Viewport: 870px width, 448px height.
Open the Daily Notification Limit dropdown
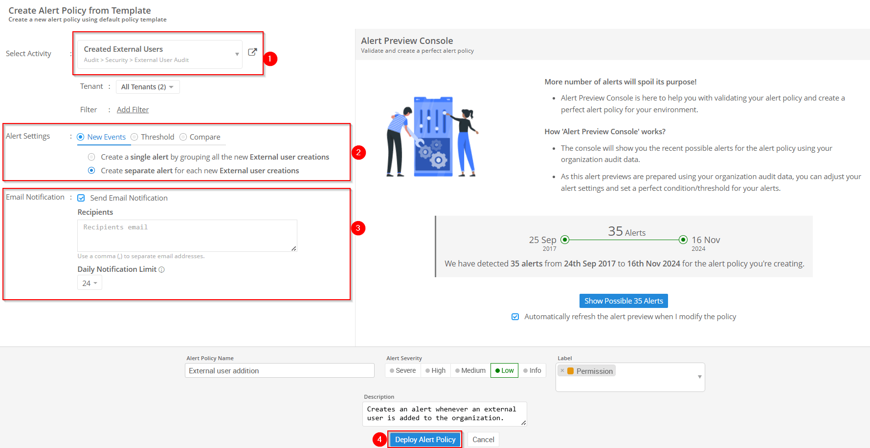point(89,283)
